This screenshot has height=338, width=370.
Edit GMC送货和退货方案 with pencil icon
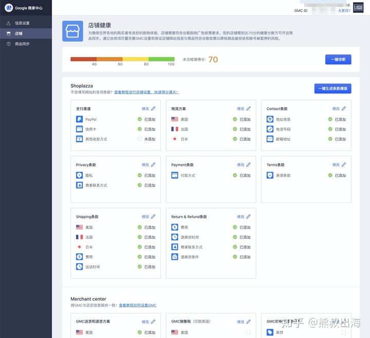pos(153,322)
